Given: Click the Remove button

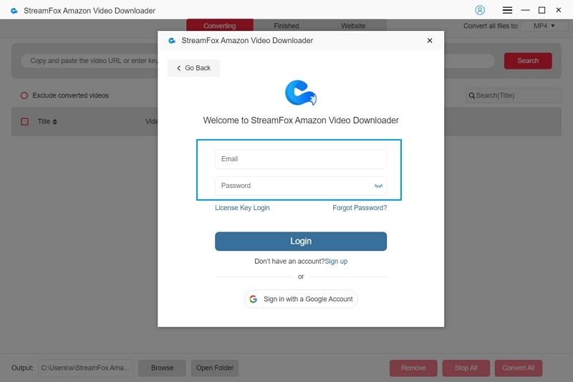Looking at the screenshot, I should (413, 368).
